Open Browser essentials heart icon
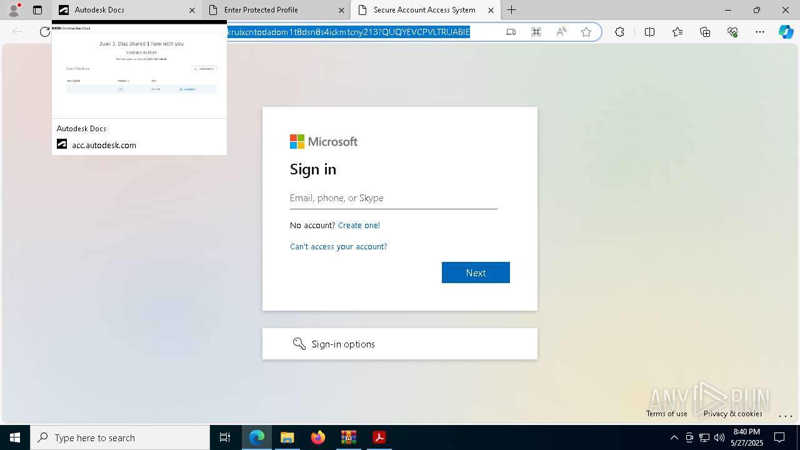The image size is (800, 450). [732, 32]
